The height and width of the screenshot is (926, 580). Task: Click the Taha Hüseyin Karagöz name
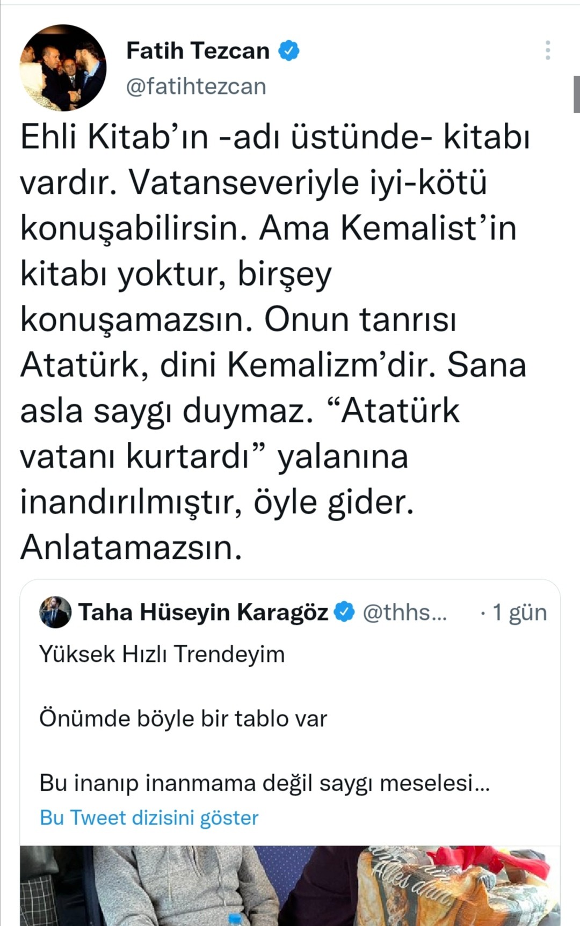point(203,612)
